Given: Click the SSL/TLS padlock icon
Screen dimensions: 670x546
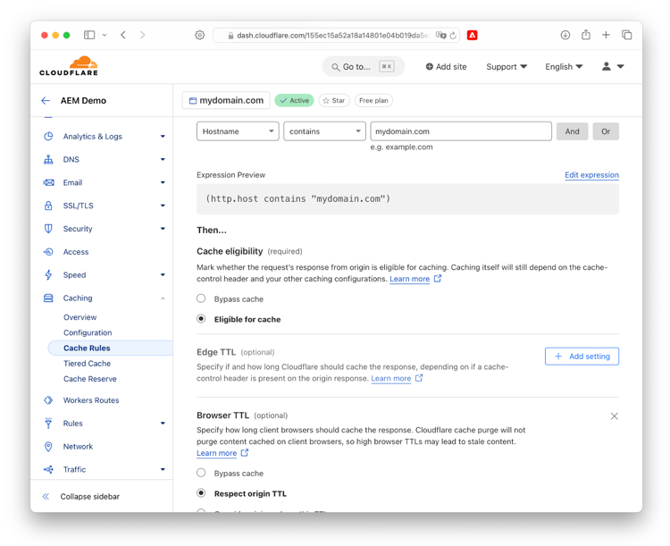Looking at the screenshot, I should point(48,206).
